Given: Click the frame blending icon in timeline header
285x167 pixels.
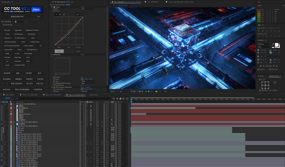Looking at the screenshot, I should pyautogui.click(x=120, y=99).
